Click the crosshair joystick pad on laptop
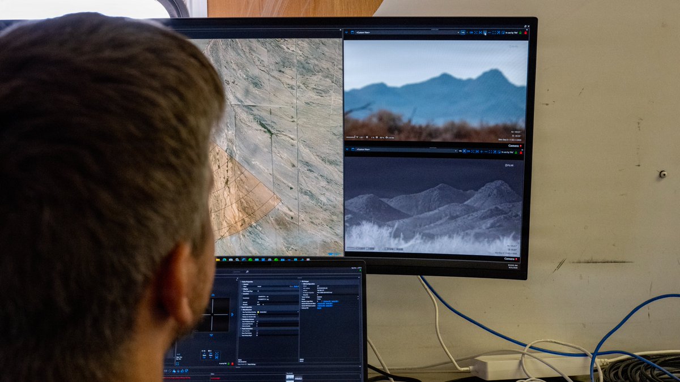Viewport: 680px width, 382px height. (212, 315)
